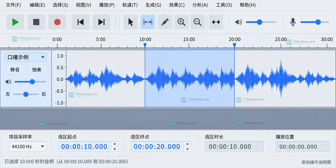This screenshot has width=336, height=168.
Task: Click the 0:00 mark on the timeline ruler
Action: click(x=57, y=39)
